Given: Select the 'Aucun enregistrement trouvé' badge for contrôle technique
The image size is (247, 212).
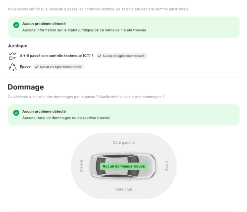Looking at the screenshot, I should 121,56.
